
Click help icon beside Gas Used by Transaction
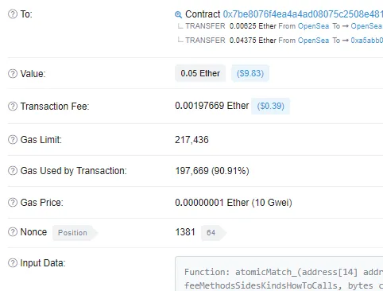point(13,171)
